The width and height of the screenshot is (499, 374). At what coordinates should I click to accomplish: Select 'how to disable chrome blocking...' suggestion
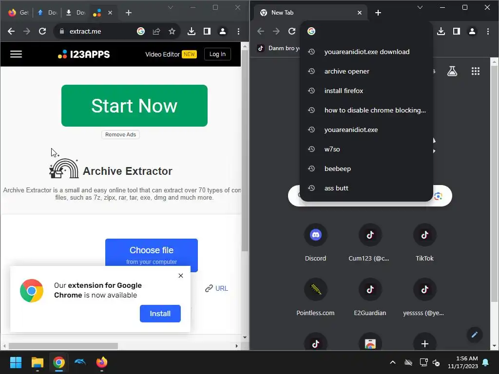pos(366,110)
